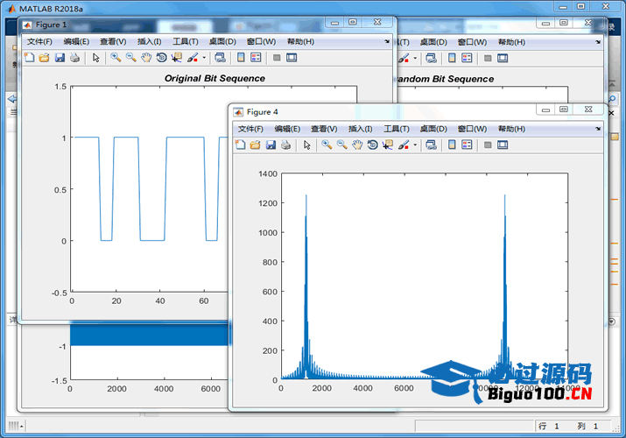Image resolution: width=626 pixels, height=438 pixels.
Task: Click New Figure icon in Figure 1 toolbar
Action: pyautogui.click(x=29, y=58)
